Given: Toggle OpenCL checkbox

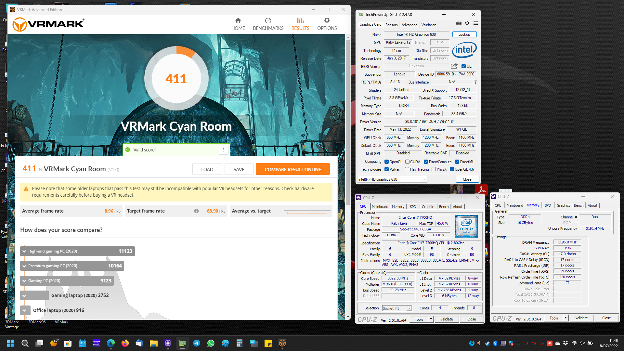Looking at the screenshot, I should tap(386, 162).
